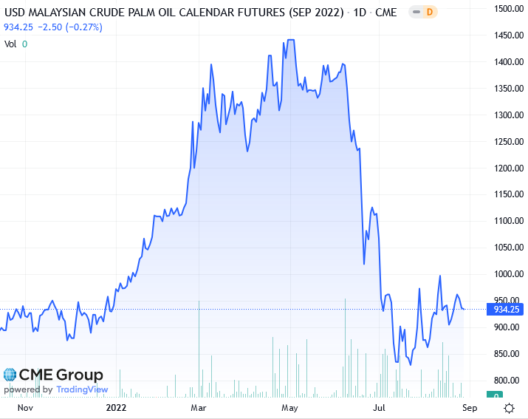
Task: Click the symbol title USD Malaysian Crude Palm Oil
Action: tap(174, 13)
